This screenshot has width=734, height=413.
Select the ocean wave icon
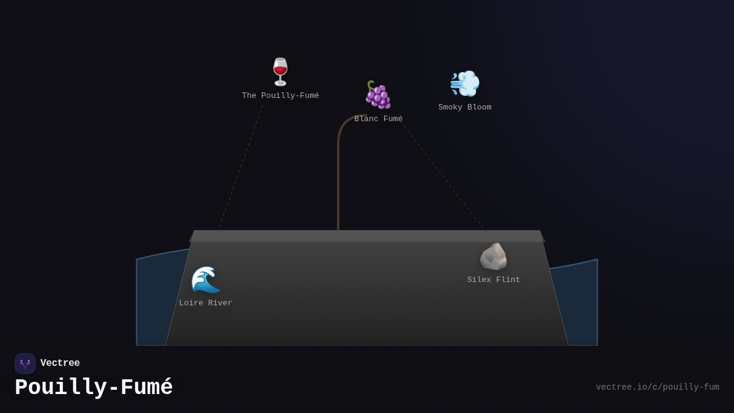206,280
